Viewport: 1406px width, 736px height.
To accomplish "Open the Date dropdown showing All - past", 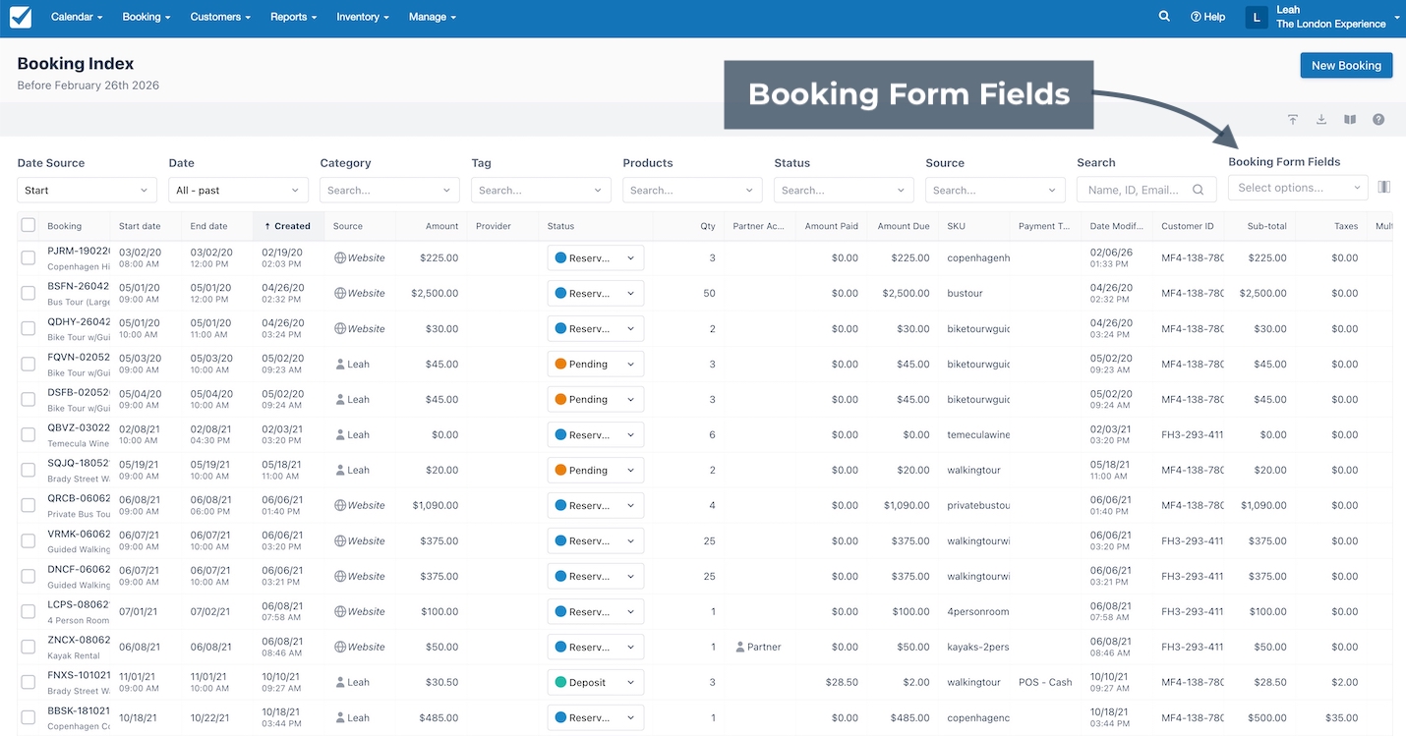I will click(x=238, y=190).
